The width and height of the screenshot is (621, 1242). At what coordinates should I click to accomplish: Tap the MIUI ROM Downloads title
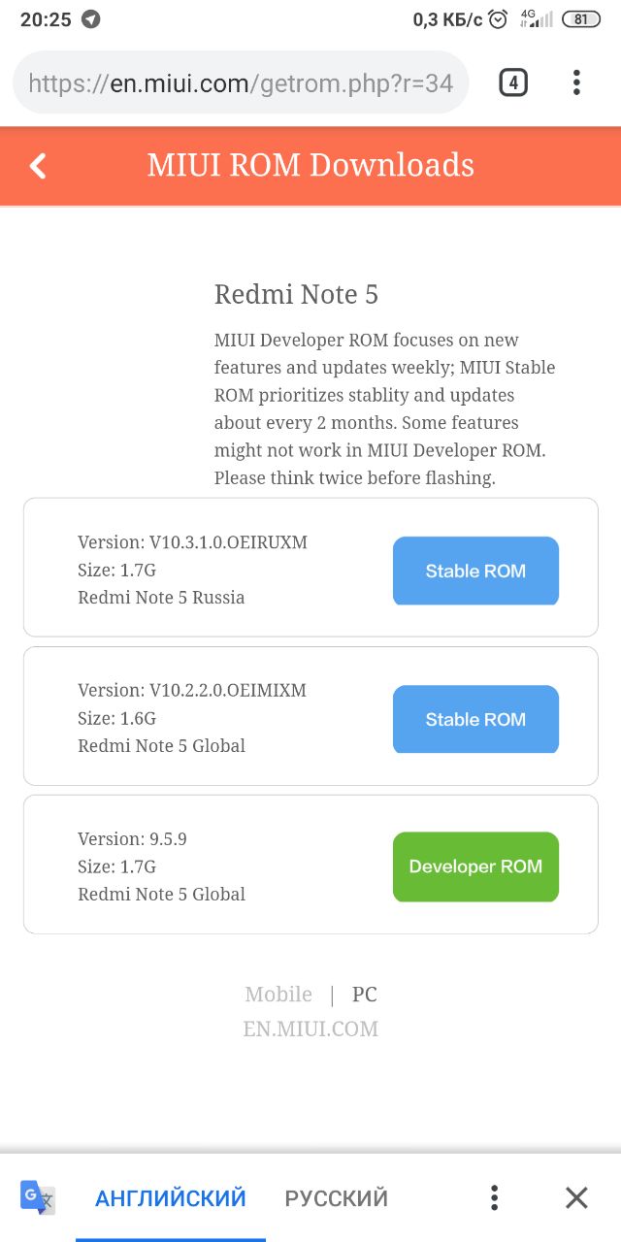310,165
